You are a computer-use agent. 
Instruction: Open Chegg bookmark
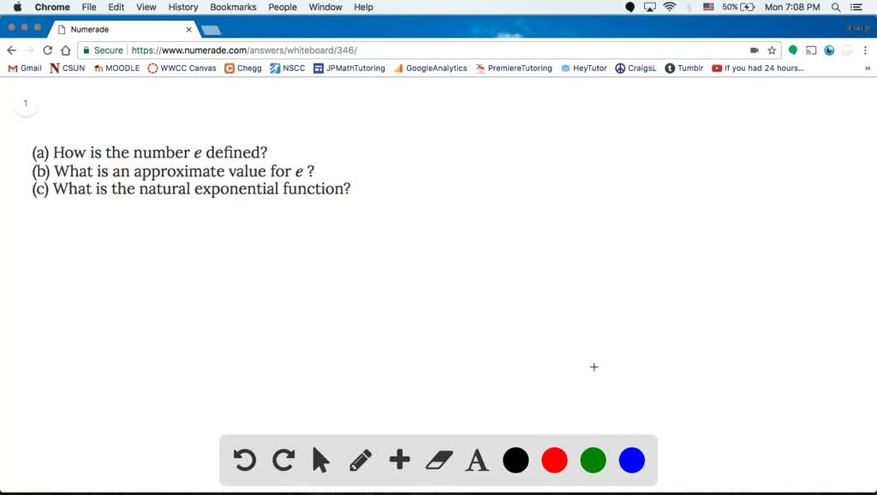coord(242,69)
